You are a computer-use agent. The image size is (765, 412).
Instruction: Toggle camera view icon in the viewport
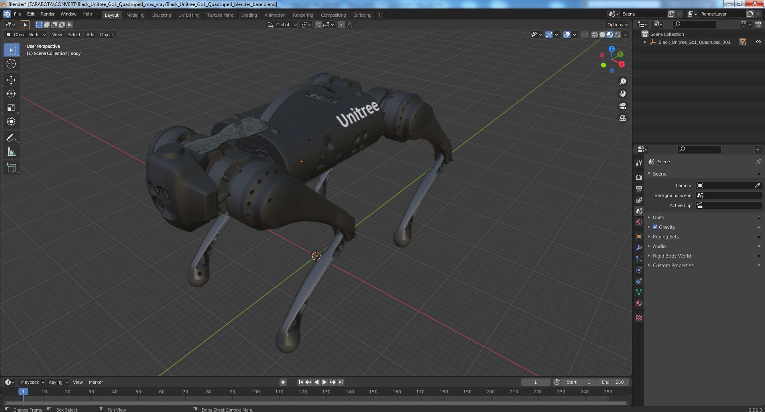[622, 106]
